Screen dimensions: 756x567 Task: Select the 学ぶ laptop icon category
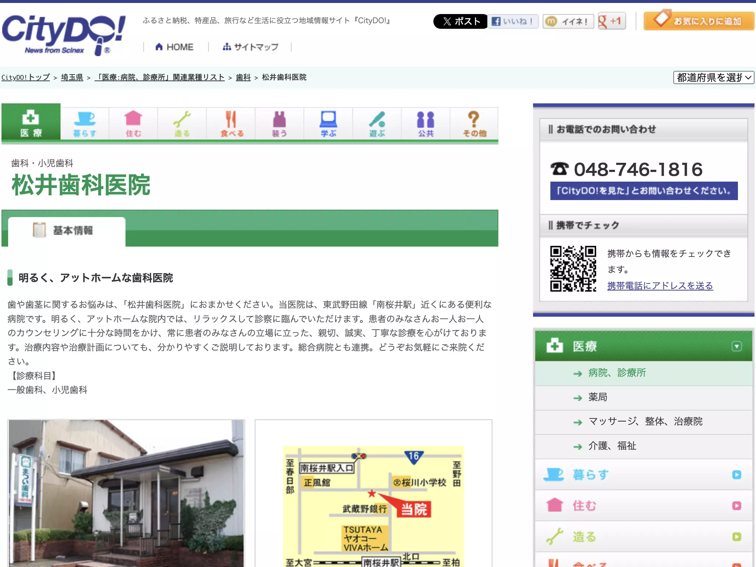[x=328, y=124]
